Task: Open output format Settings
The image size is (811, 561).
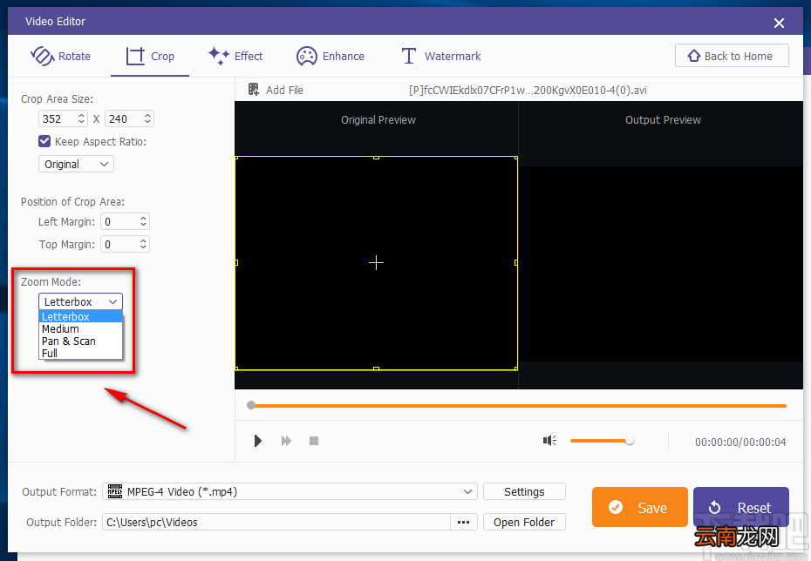Action: [x=524, y=491]
